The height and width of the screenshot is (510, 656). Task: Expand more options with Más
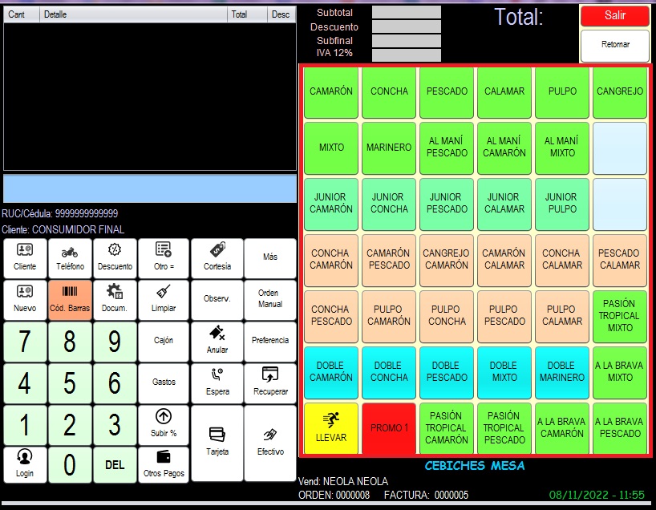[270, 257]
